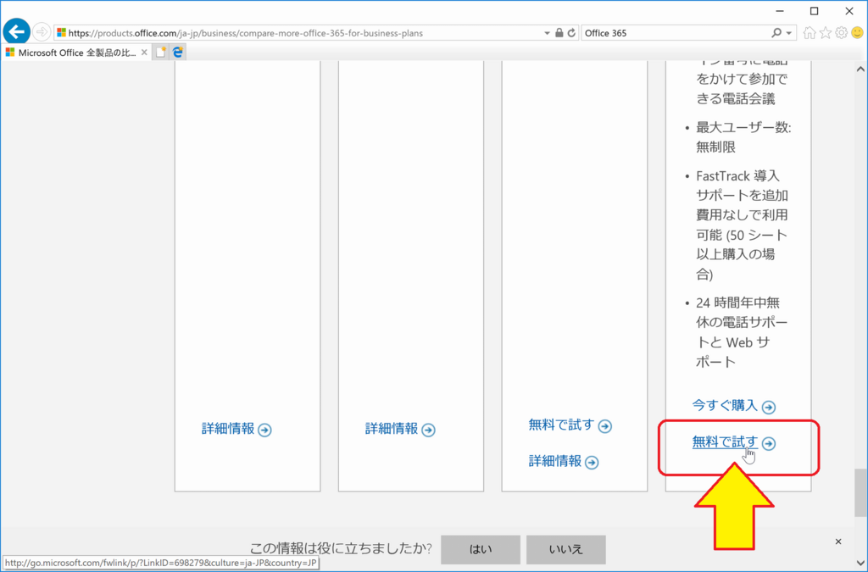Click the smiley feedback icon
The height and width of the screenshot is (572, 868).
click(858, 33)
